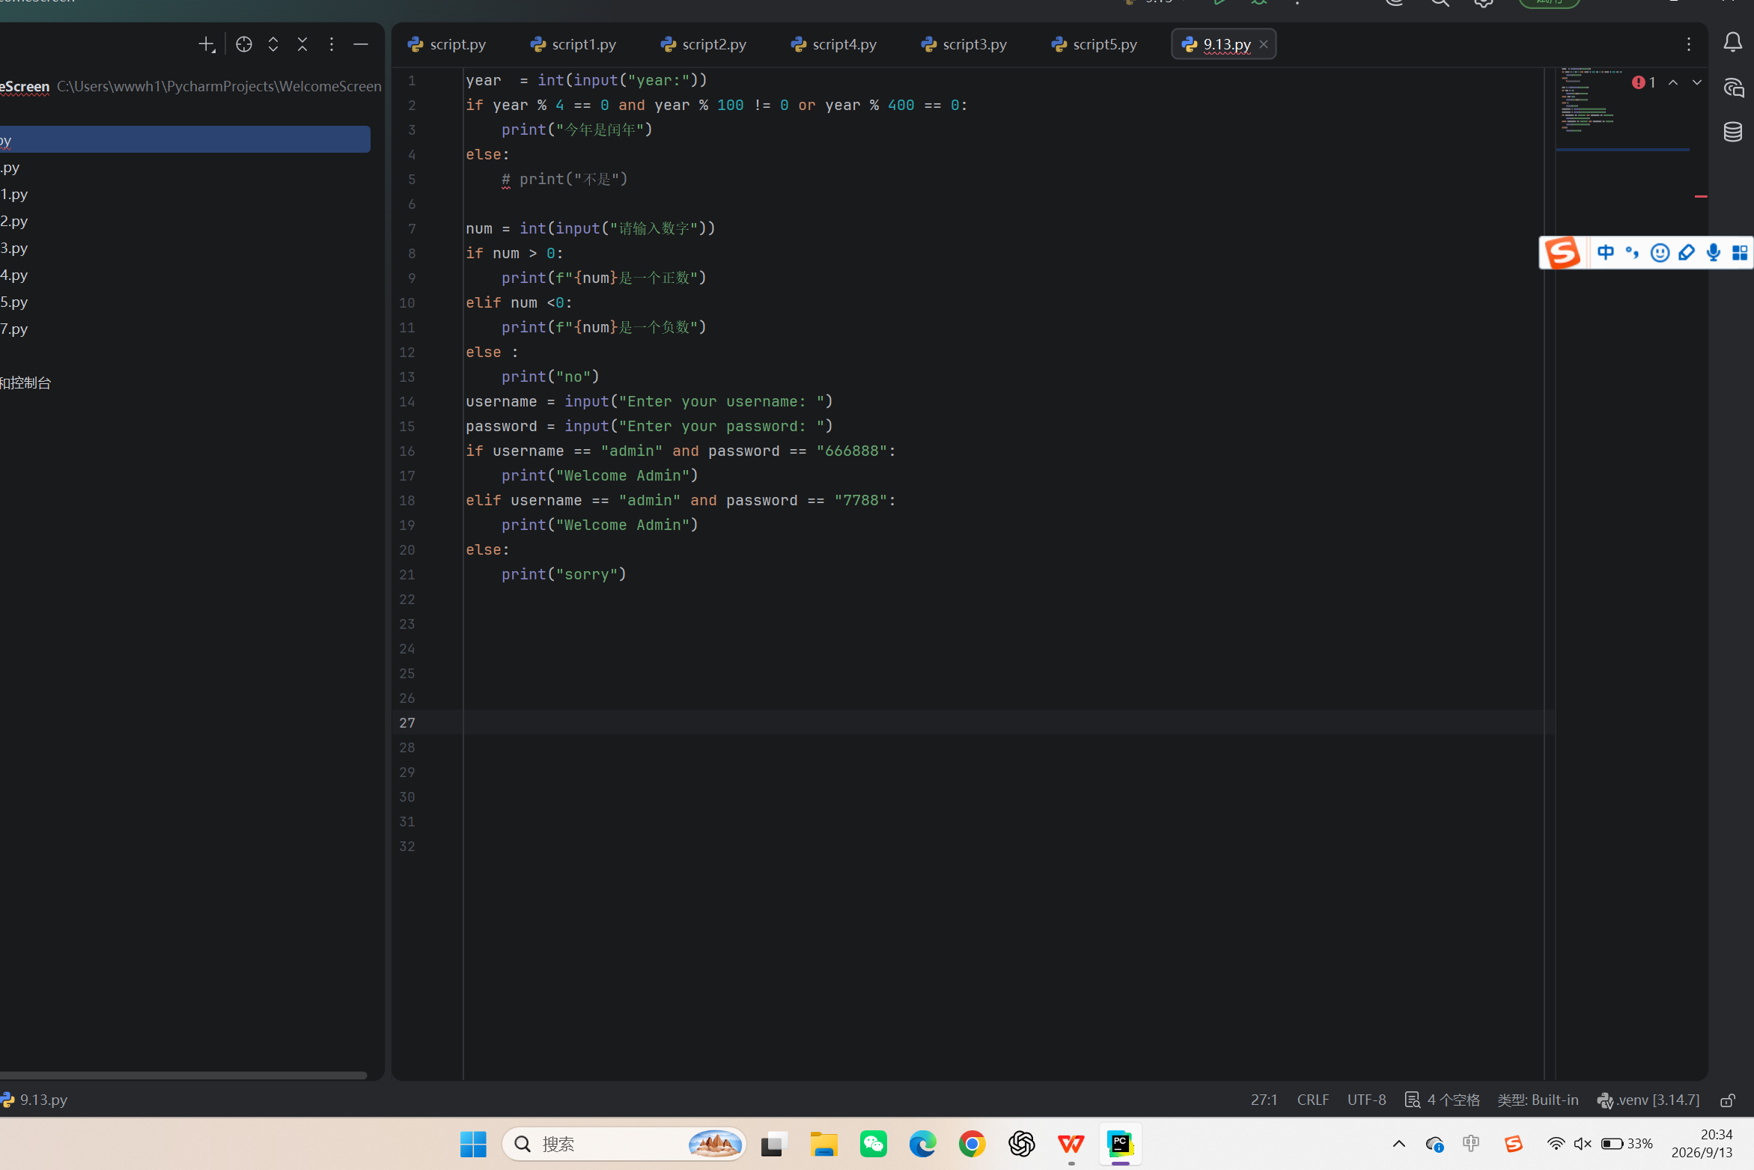Switch to script.py tab
This screenshot has height=1170, width=1754.
pos(447,45)
